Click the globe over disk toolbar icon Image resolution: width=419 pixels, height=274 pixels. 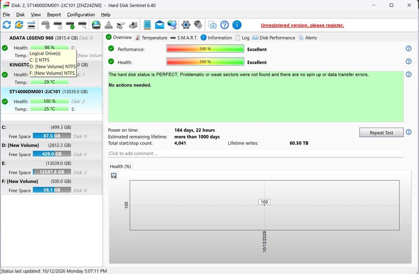pos(96,25)
